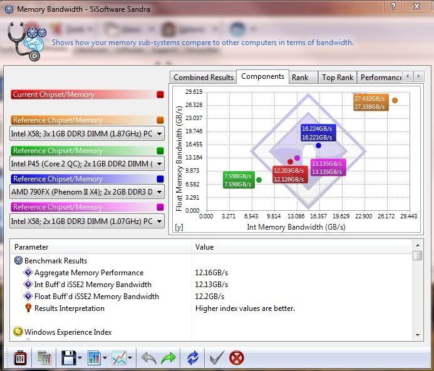Viewport: 434px width, 371px height.
Task: Click the orange 27.432GB/s data point
Action: pos(395,100)
